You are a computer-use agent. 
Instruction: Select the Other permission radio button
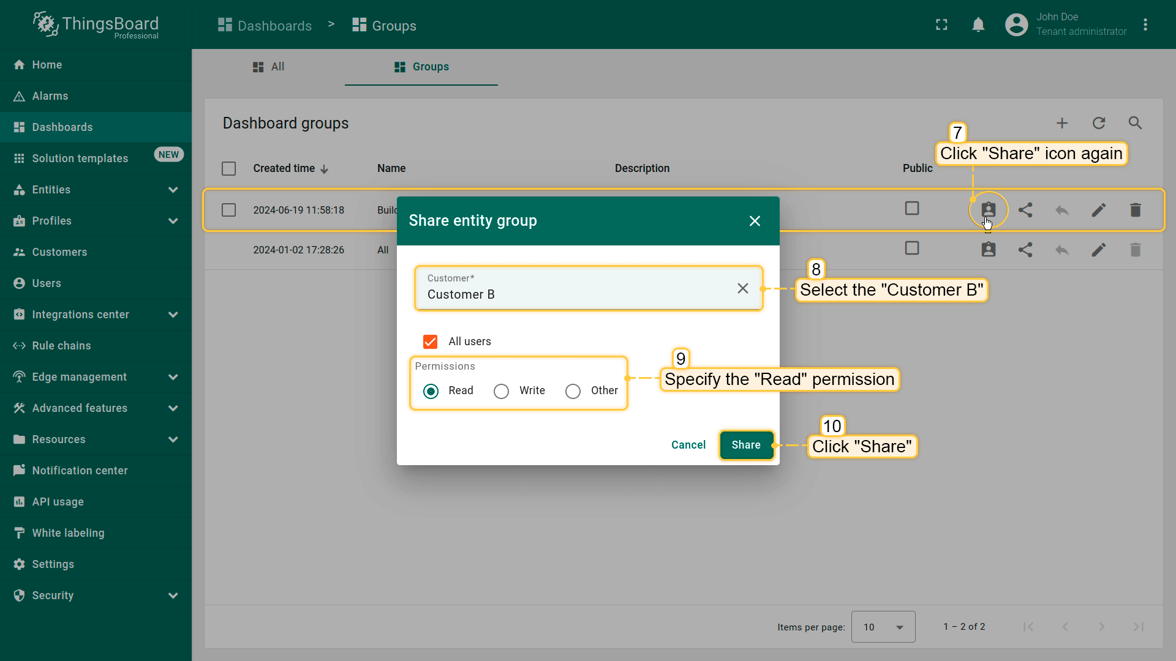click(x=573, y=391)
